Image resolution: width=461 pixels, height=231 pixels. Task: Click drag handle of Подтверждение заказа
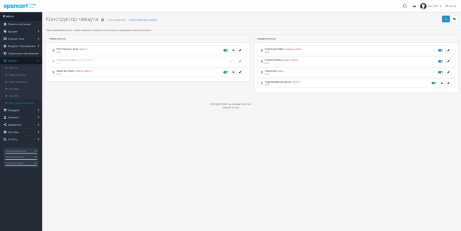pyautogui.click(x=262, y=83)
